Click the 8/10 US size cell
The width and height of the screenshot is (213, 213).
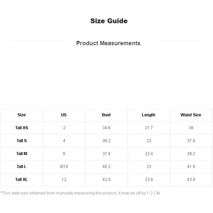pos(64,166)
